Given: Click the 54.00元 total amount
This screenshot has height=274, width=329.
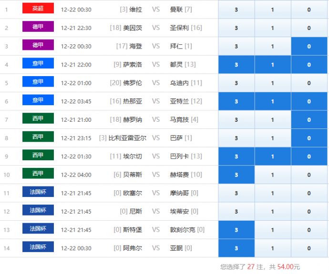Looking at the screenshot, I should [288, 267].
